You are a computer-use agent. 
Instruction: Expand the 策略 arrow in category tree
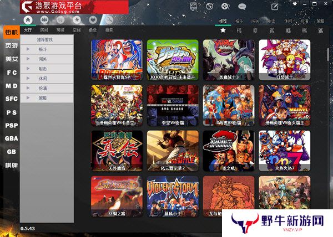pyautogui.click(x=28, y=97)
